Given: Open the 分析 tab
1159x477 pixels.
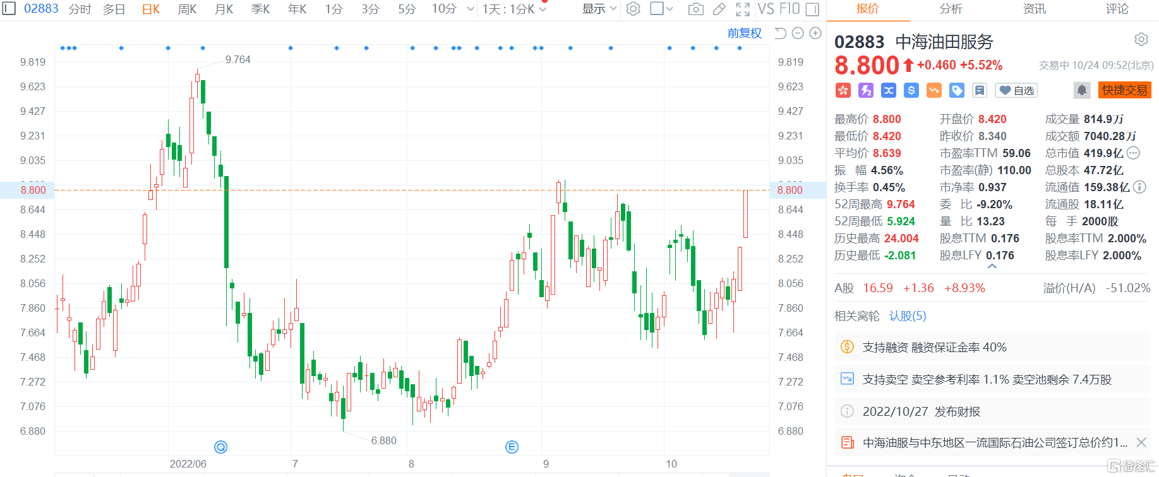Looking at the screenshot, I should [x=951, y=9].
